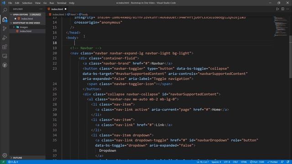Click Ln 18, Col 7 in status bar
This screenshot has height=164, width=292.
[x=203, y=162]
